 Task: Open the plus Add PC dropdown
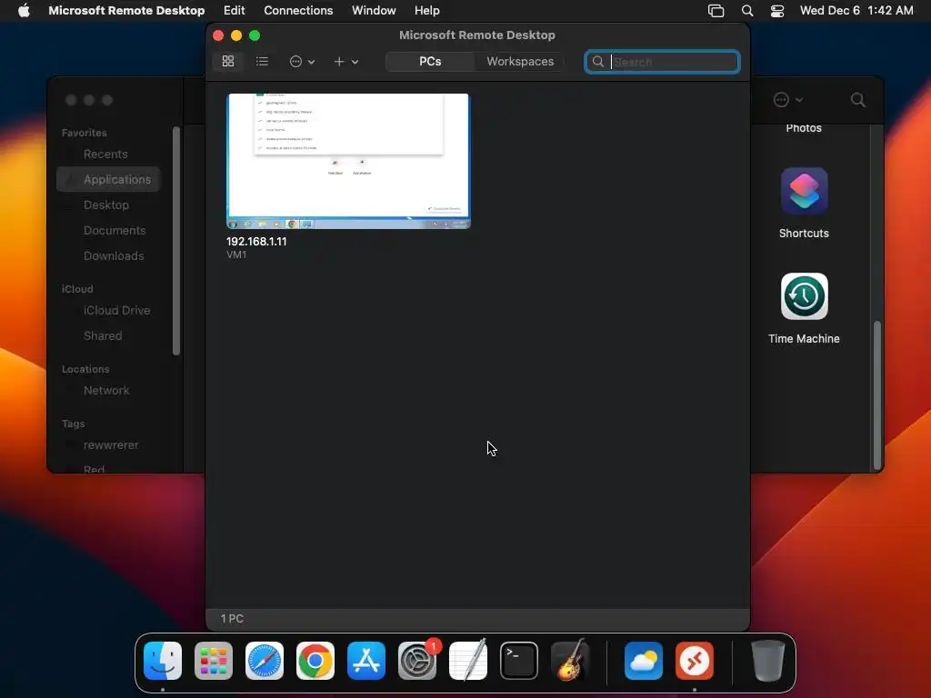346,62
